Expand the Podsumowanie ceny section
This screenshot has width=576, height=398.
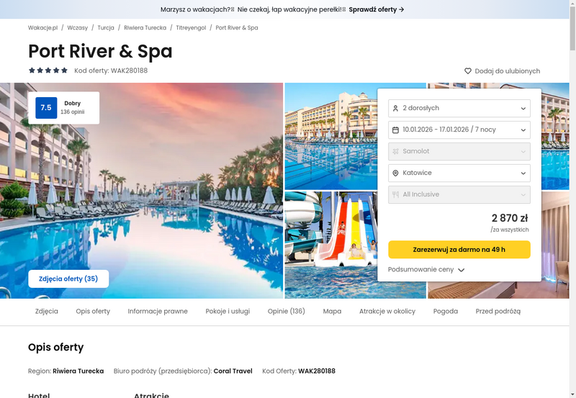[x=426, y=269]
